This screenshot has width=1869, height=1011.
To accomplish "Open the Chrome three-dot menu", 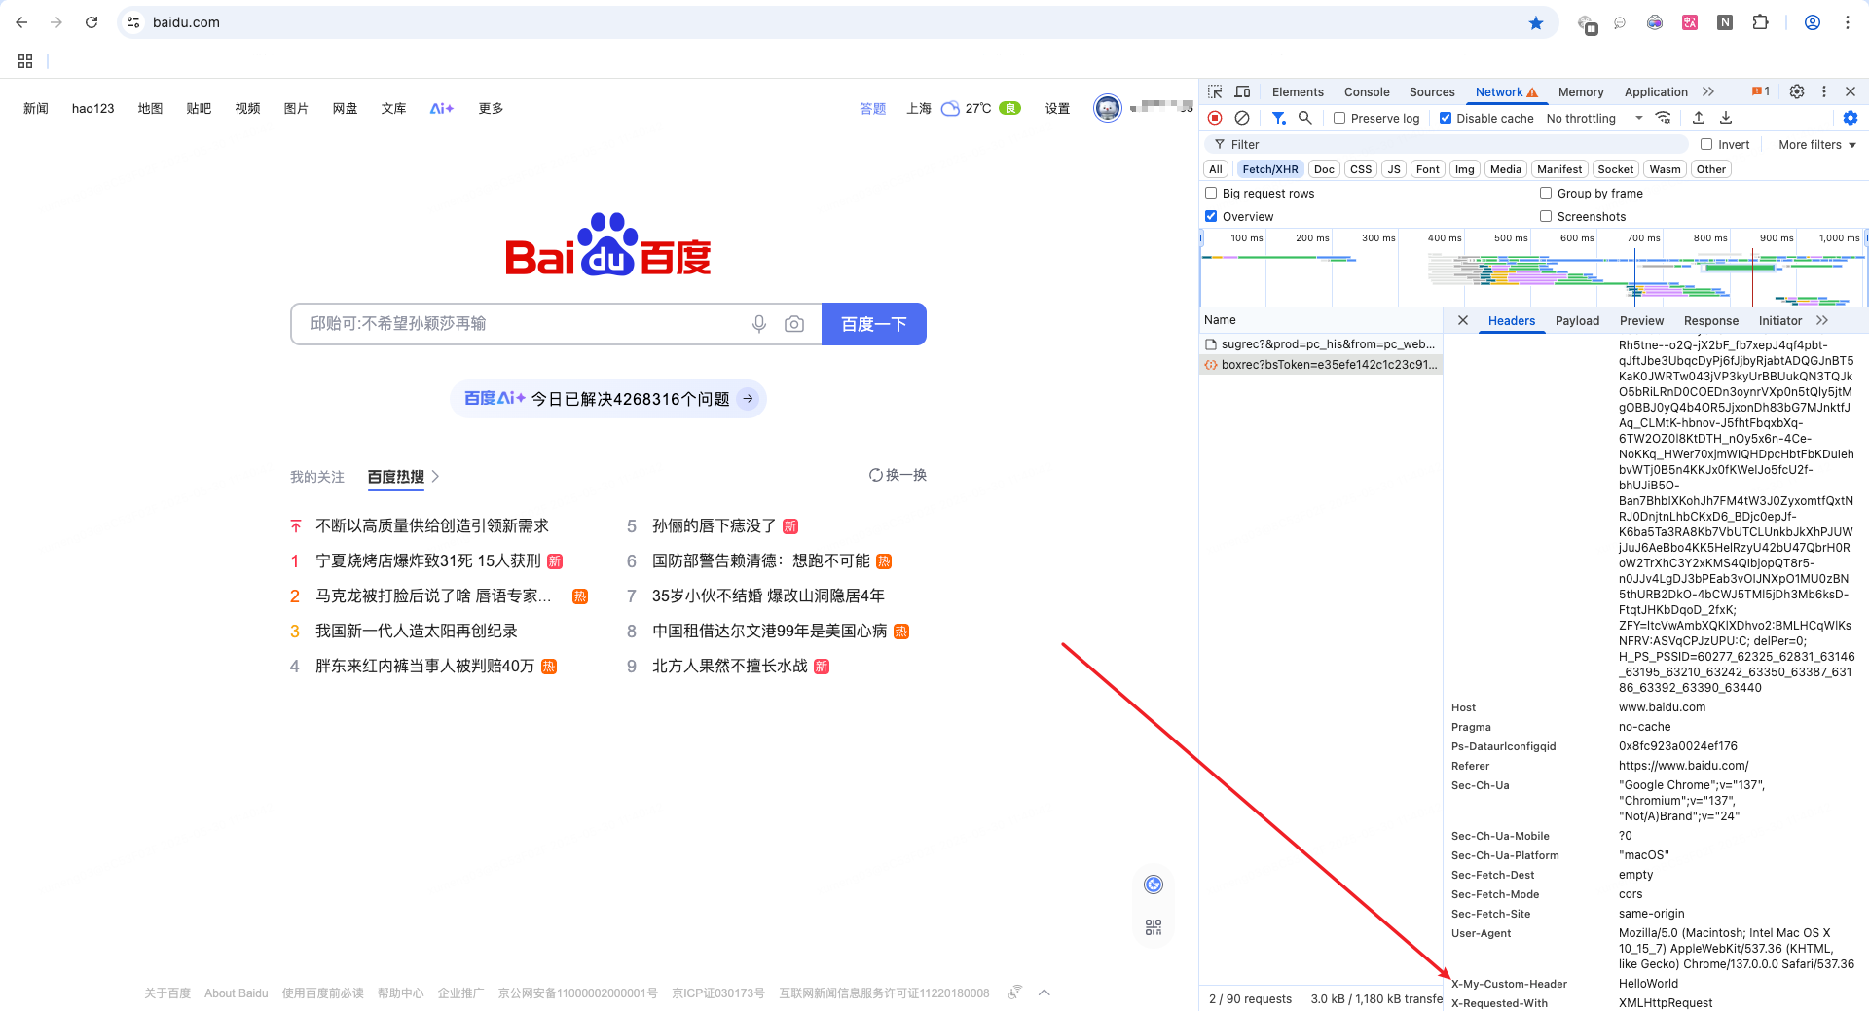I will pos(1848,22).
